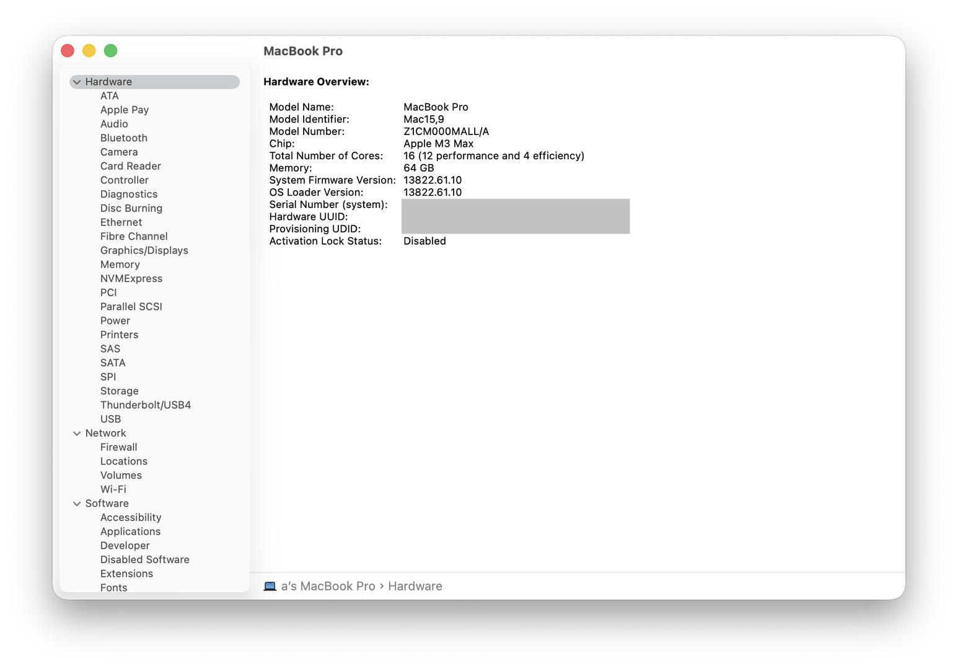
Task: Click the green full screen window button
Action: click(x=110, y=51)
